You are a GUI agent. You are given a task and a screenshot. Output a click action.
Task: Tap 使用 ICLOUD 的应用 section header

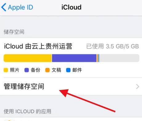tap(27, 111)
